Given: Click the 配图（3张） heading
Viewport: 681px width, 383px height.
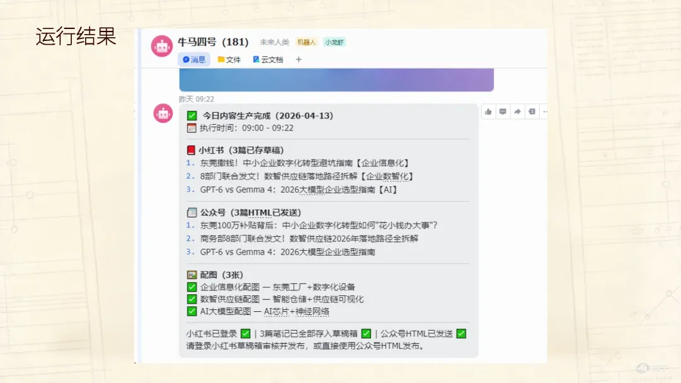Looking at the screenshot, I should (221, 275).
